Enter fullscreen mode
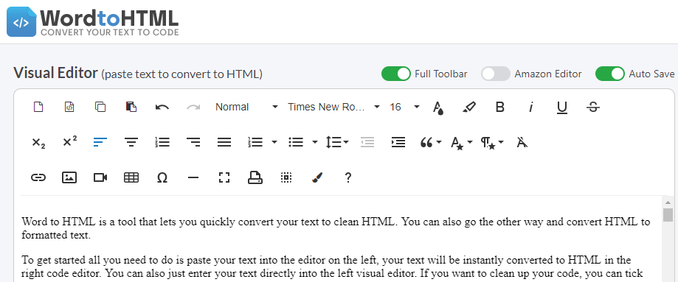678x282 pixels. [x=224, y=177]
